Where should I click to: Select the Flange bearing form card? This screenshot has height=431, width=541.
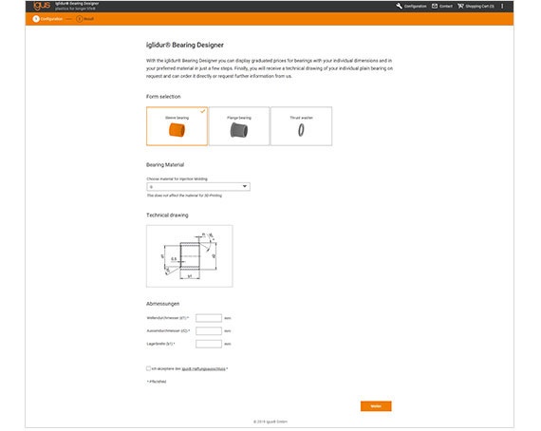click(x=239, y=126)
